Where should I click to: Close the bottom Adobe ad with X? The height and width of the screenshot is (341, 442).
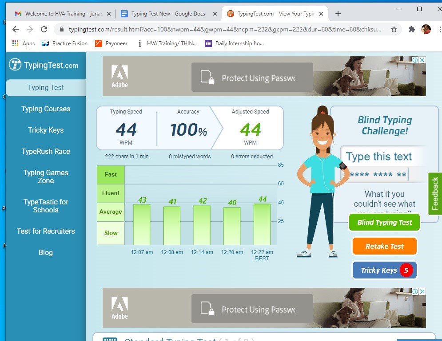422,291
